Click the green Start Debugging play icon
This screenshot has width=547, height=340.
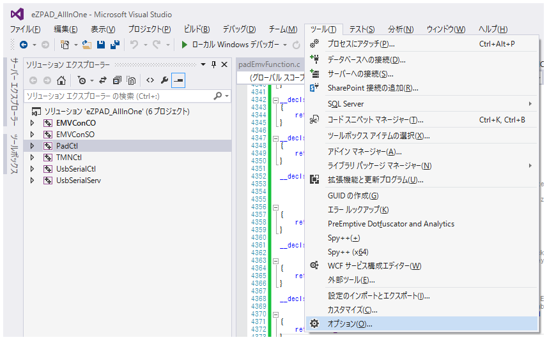pos(184,45)
